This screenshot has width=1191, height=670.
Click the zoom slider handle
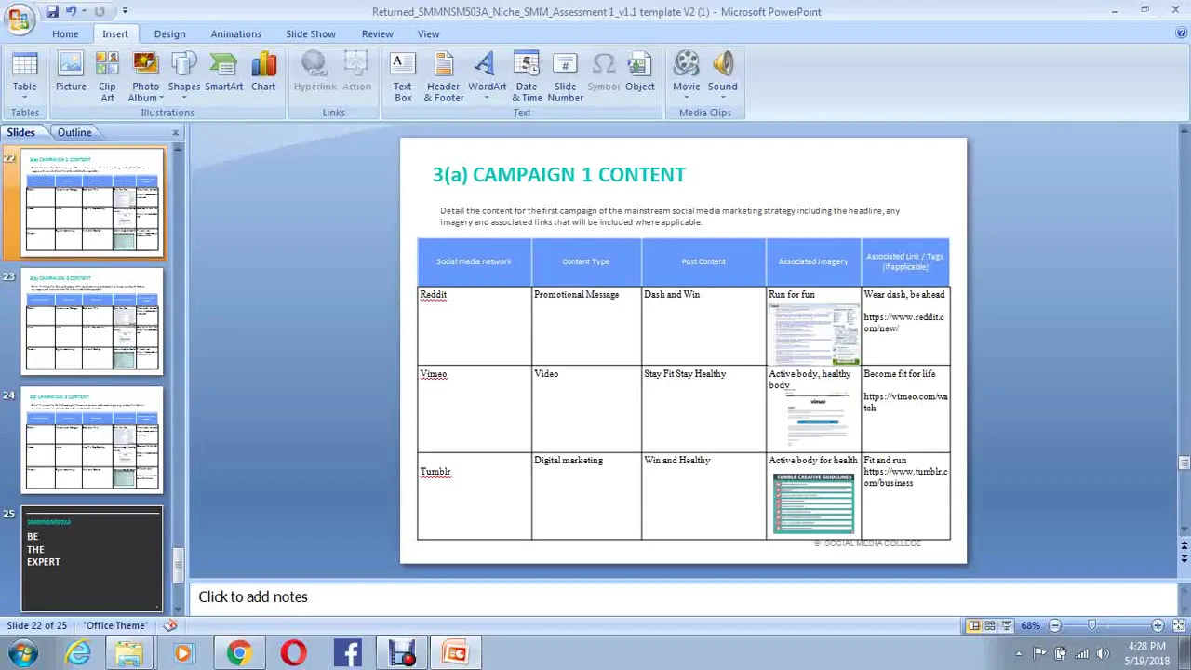(x=1092, y=625)
